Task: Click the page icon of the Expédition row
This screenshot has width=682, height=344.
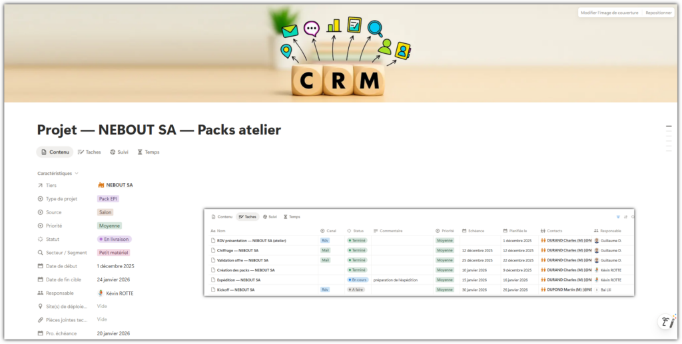Action: (213, 279)
